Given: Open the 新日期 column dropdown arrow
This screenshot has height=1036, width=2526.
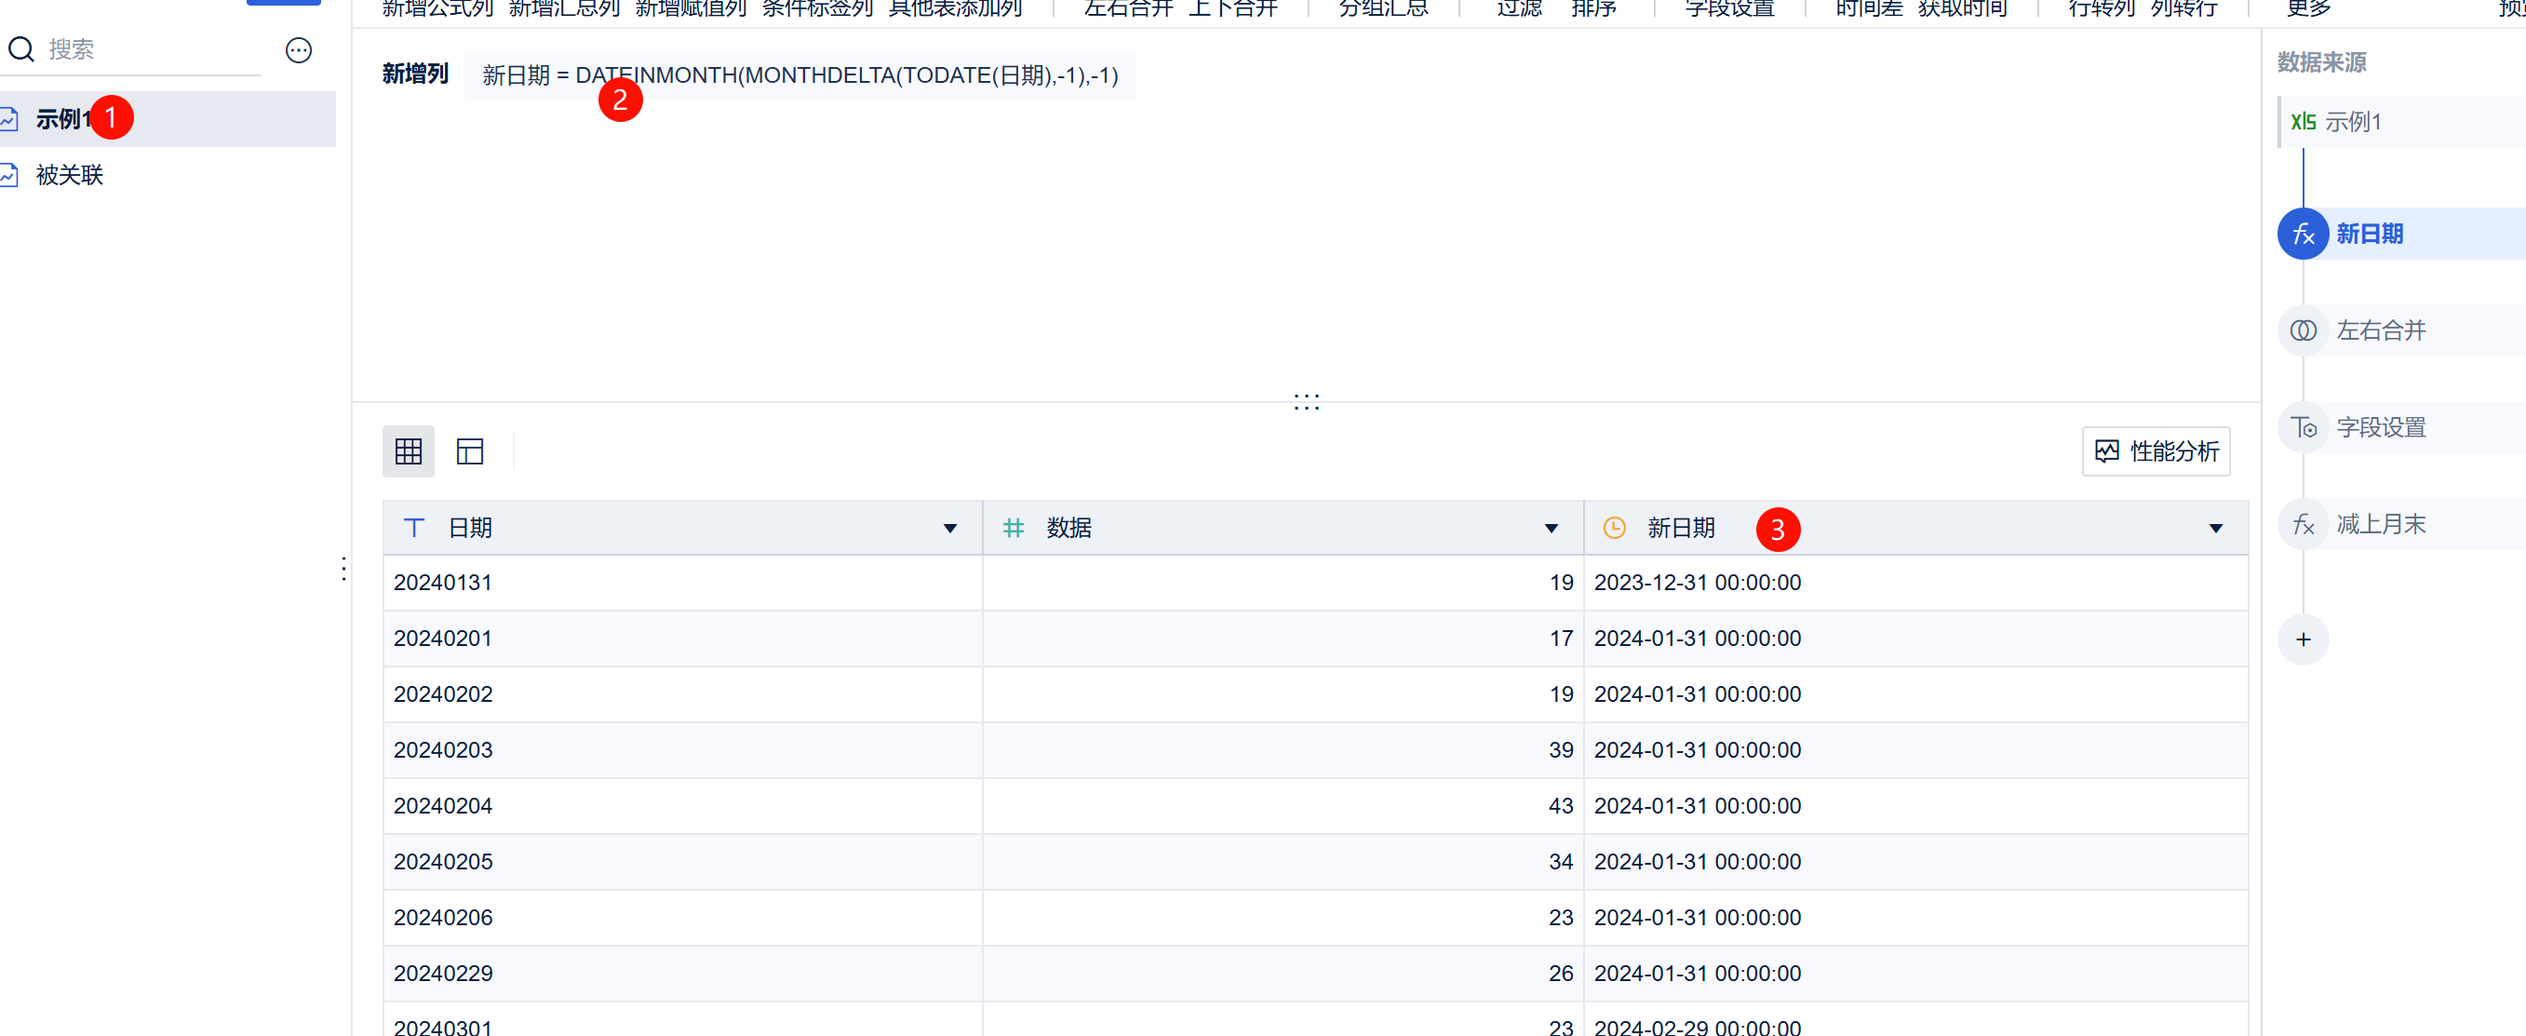Looking at the screenshot, I should pyautogui.click(x=2215, y=529).
